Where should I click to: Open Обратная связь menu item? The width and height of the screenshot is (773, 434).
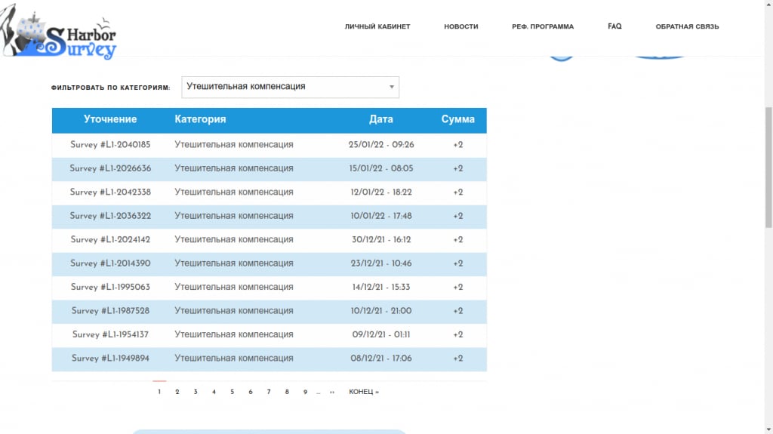click(x=687, y=26)
